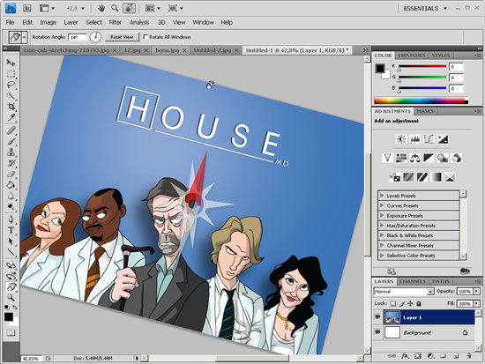Switch to the bono.jpg document tab
The height and width of the screenshot is (364, 485).
pyautogui.click(x=168, y=50)
